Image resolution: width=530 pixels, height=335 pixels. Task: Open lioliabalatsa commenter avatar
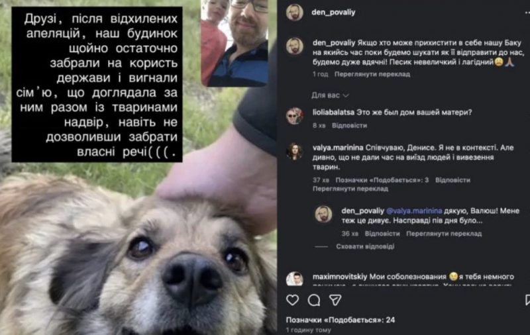click(294, 116)
